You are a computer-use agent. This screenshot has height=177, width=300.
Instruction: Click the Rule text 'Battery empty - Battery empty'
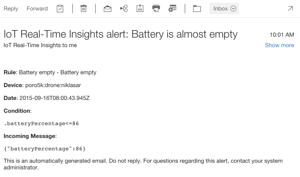[x=58, y=73]
